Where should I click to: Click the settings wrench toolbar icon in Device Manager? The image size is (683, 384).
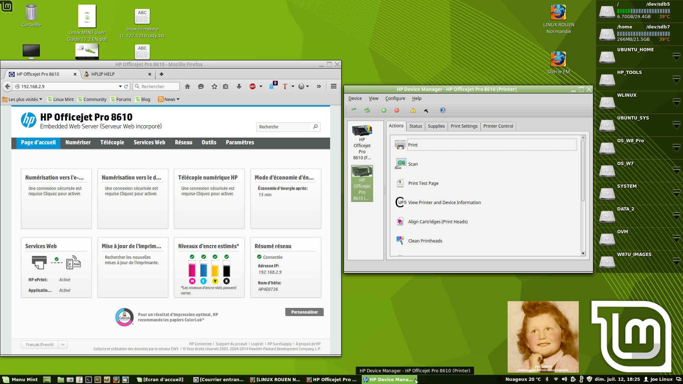pos(426,111)
